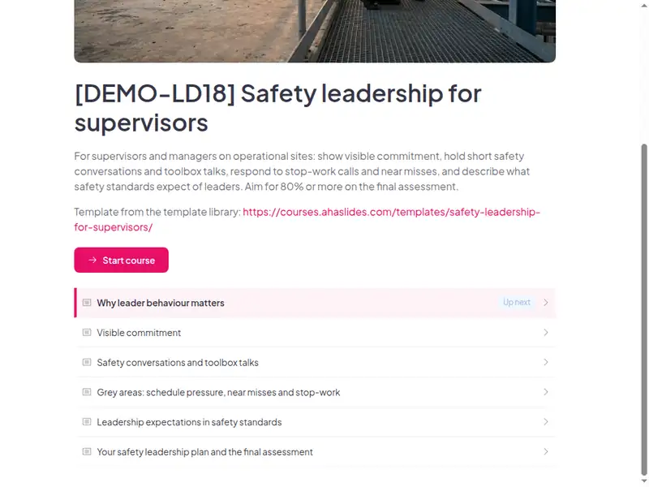Screen dimensions: 649x487
Task: Click the Start course button
Action: tap(121, 260)
